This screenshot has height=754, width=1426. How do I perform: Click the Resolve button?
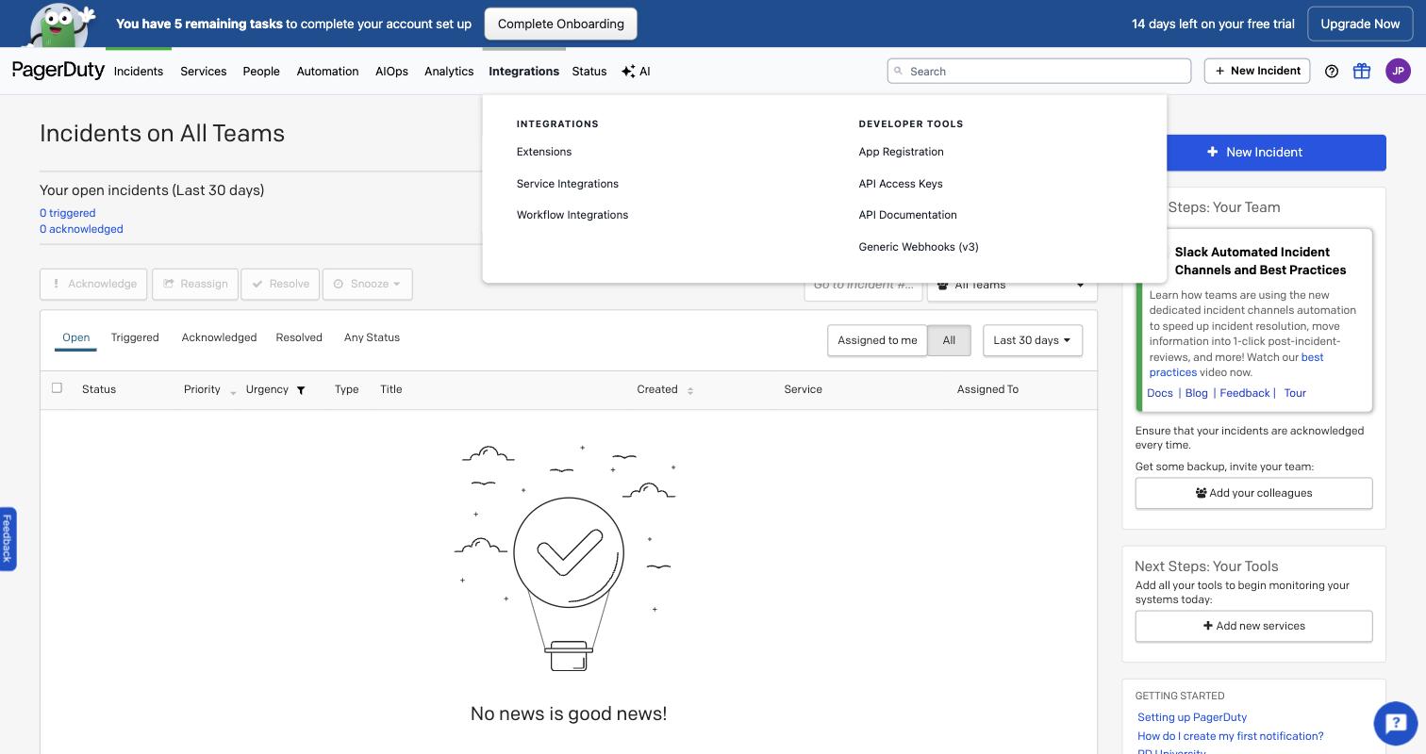tap(280, 284)
